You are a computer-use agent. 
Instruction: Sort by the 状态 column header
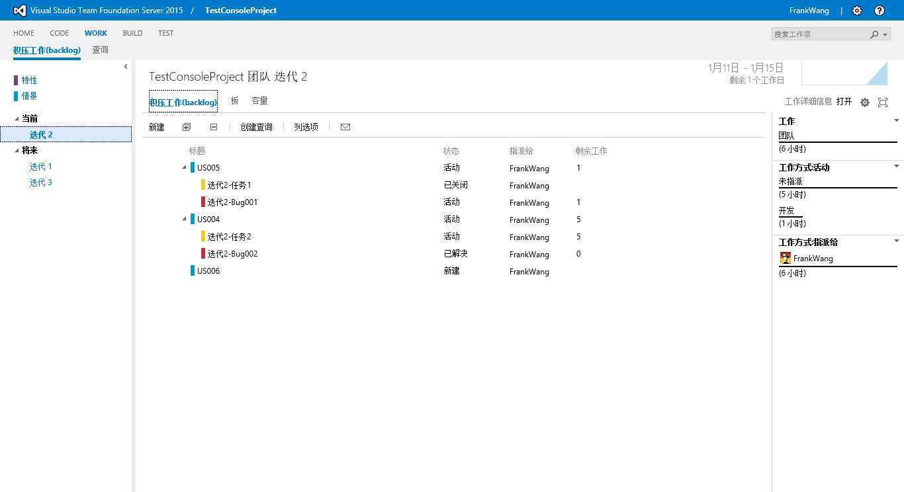click(451, 151)
